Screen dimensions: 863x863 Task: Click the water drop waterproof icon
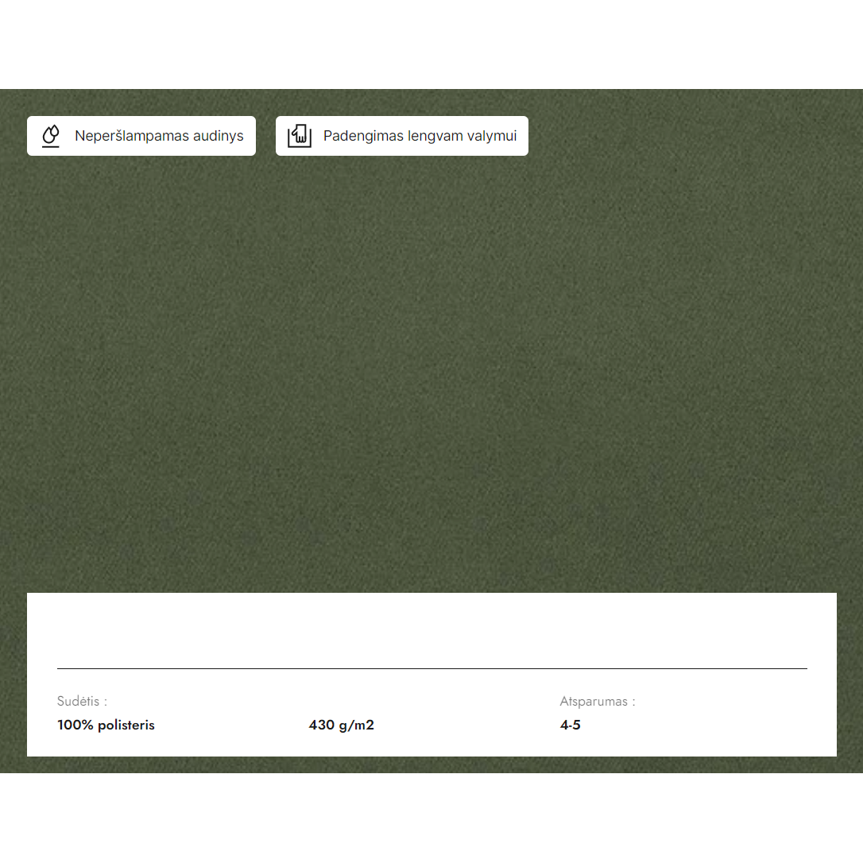click(51, 136)
